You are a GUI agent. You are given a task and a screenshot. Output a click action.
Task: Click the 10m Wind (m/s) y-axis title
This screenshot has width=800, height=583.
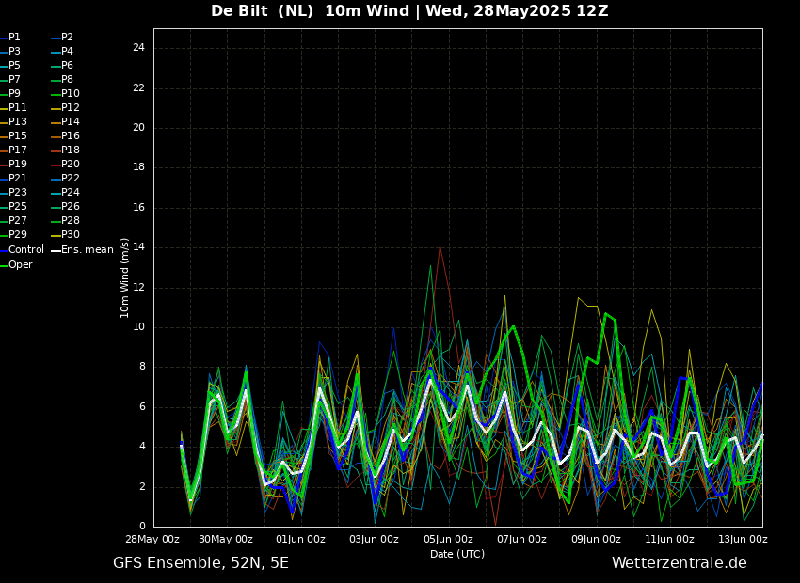pyautogui.click(x=125, y=277)
